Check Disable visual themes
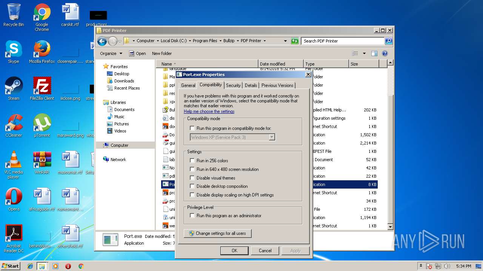The image size is (483, 271). (x=192, y=178)
